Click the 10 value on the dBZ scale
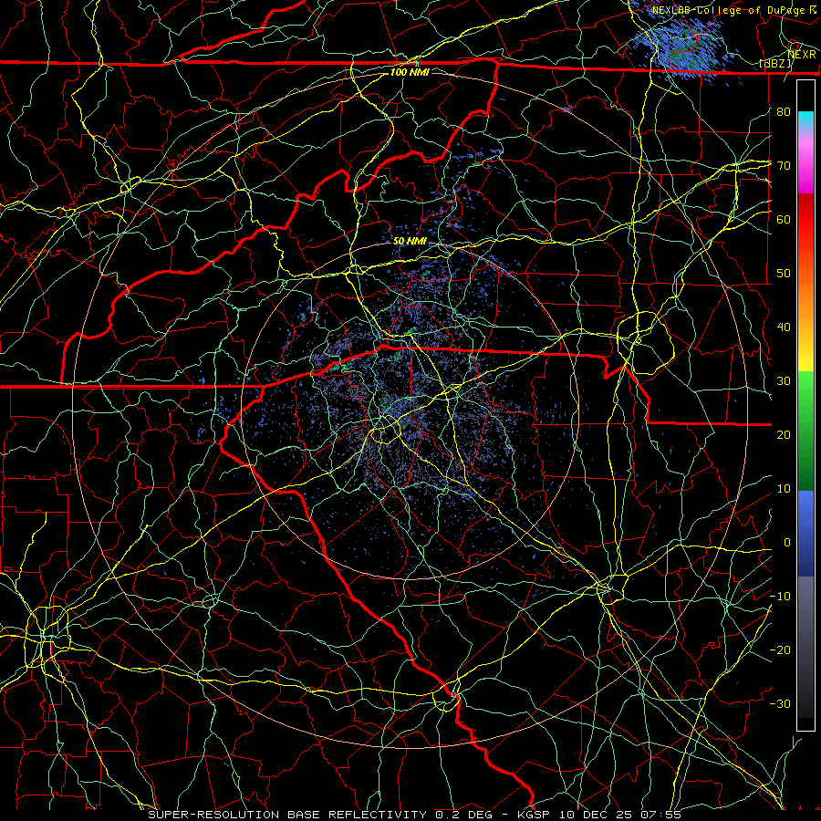 (x=784, y=489)
